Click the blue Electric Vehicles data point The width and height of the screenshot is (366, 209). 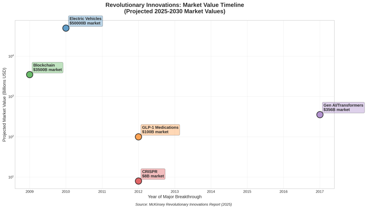point(66,28)
